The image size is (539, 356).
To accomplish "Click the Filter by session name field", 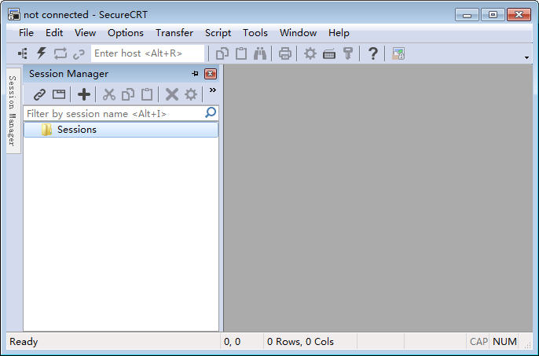I will pos(115,113).
